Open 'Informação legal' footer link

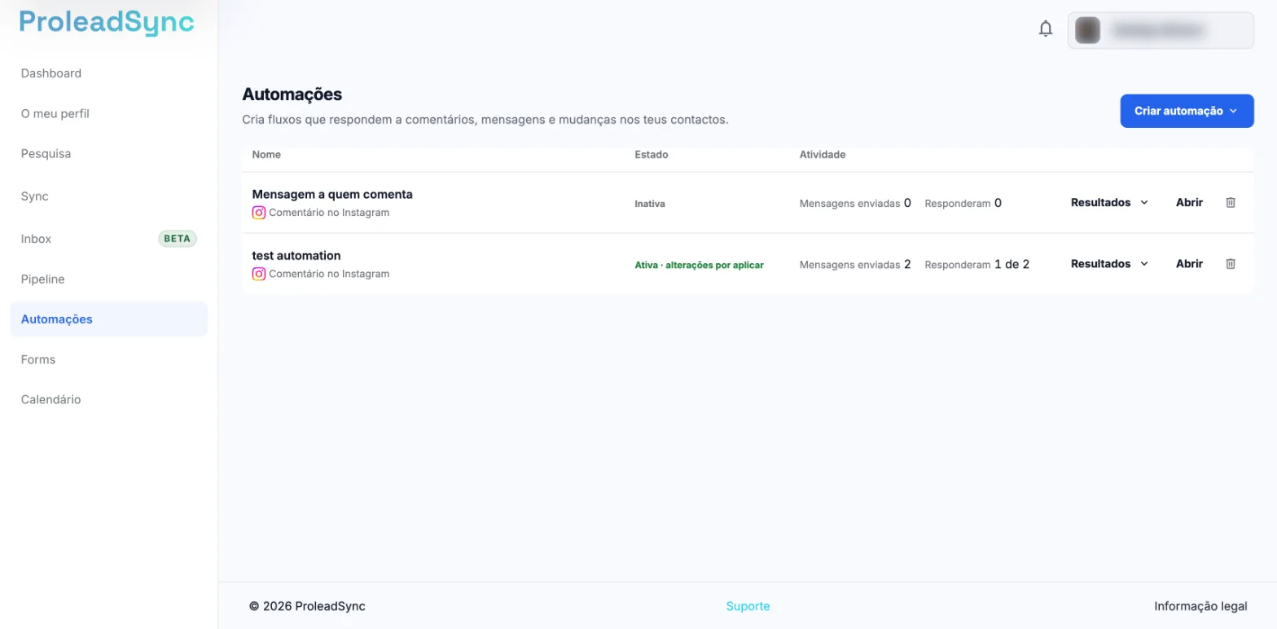coord(1200,606)
